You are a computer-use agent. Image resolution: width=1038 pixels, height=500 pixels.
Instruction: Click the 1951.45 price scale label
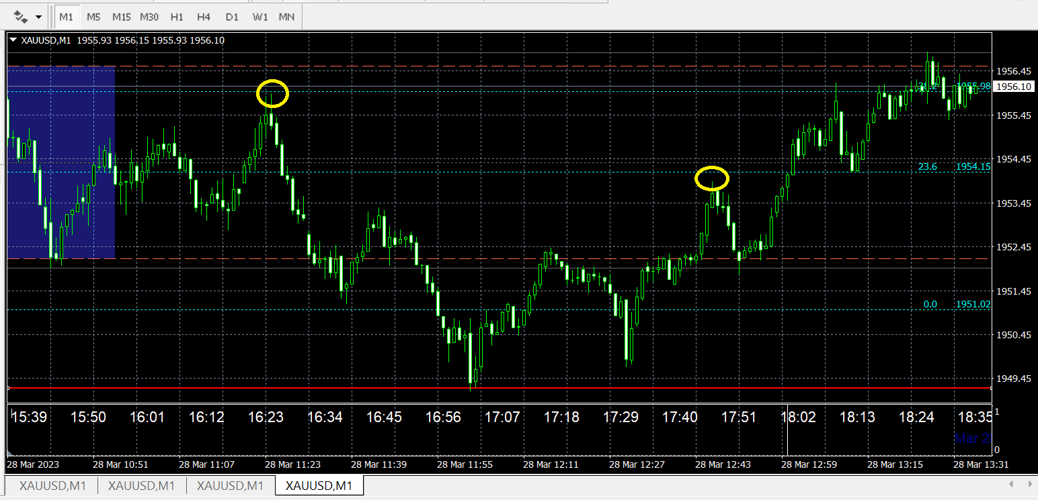pyautogui.click(x=1013, y=291)
